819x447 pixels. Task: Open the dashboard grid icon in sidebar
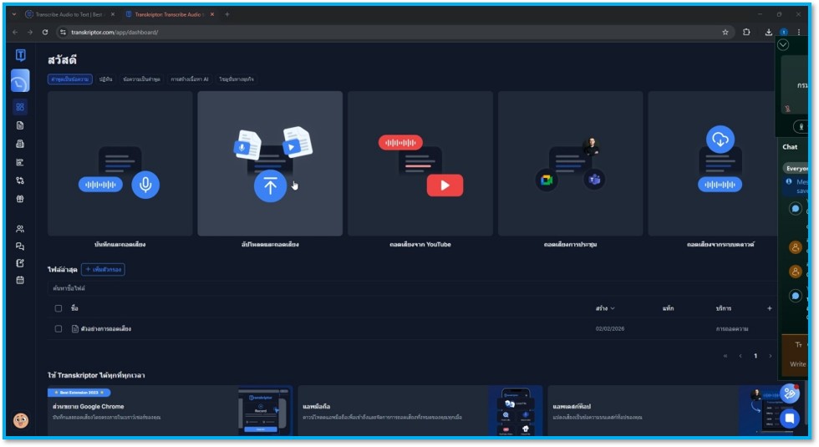coord(20,107)
